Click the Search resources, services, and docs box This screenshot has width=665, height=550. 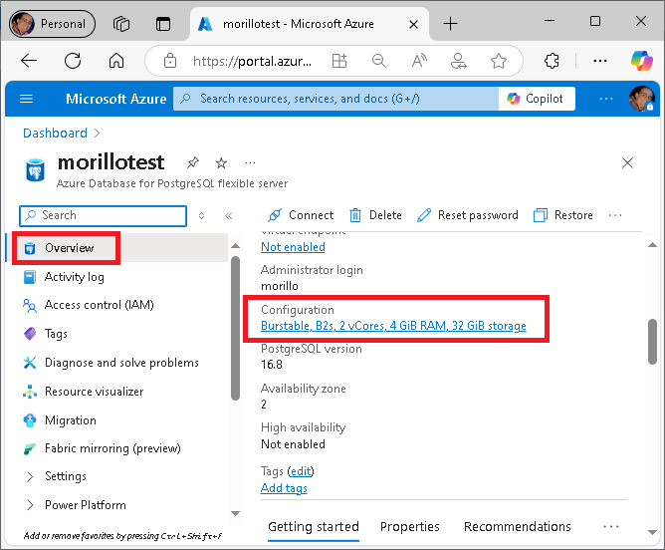coord(335,99)
